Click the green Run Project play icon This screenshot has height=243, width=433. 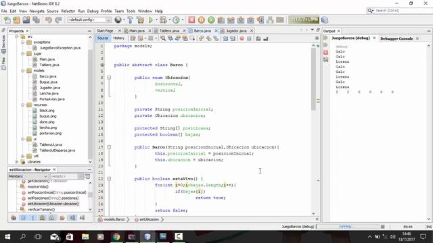coord(151,20)
